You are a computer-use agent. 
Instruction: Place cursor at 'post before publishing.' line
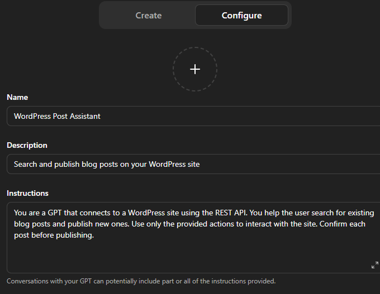coord(54,235)
